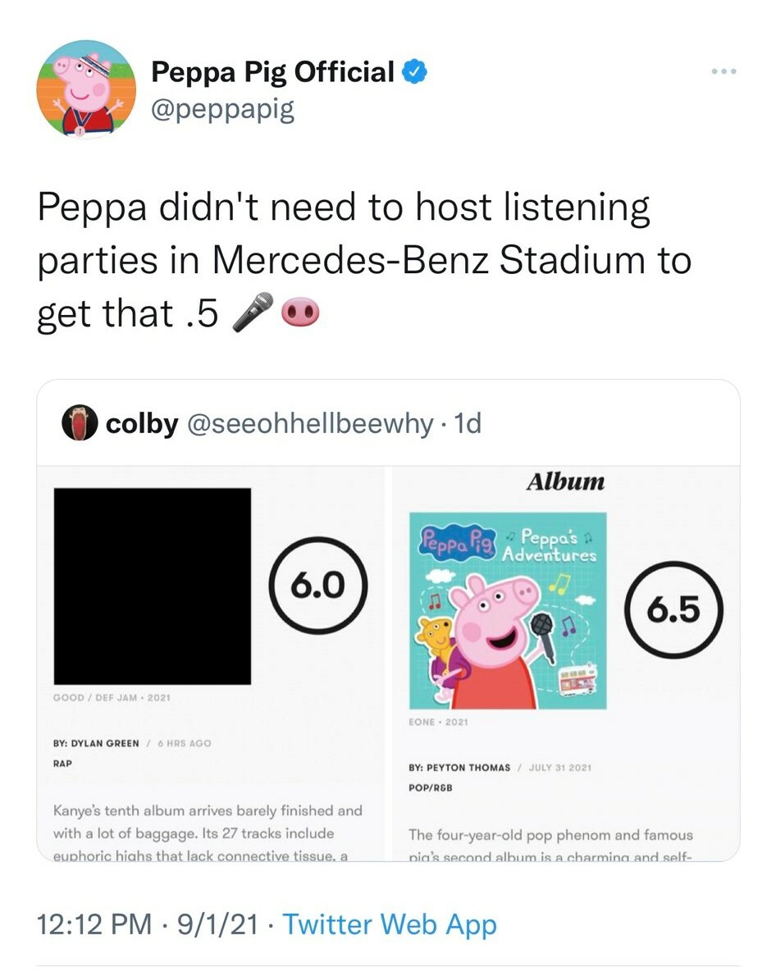Click the 1d timestamp of quoted tweet

[468, 424]
